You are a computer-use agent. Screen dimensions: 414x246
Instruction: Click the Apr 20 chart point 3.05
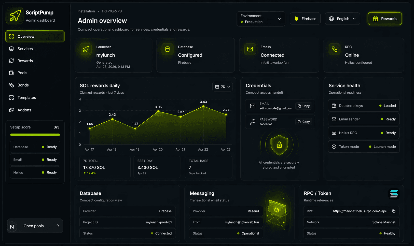158,111
